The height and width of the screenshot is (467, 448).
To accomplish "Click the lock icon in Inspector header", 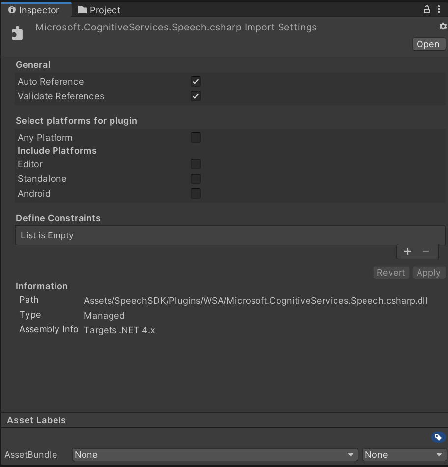I will [426, 9].
